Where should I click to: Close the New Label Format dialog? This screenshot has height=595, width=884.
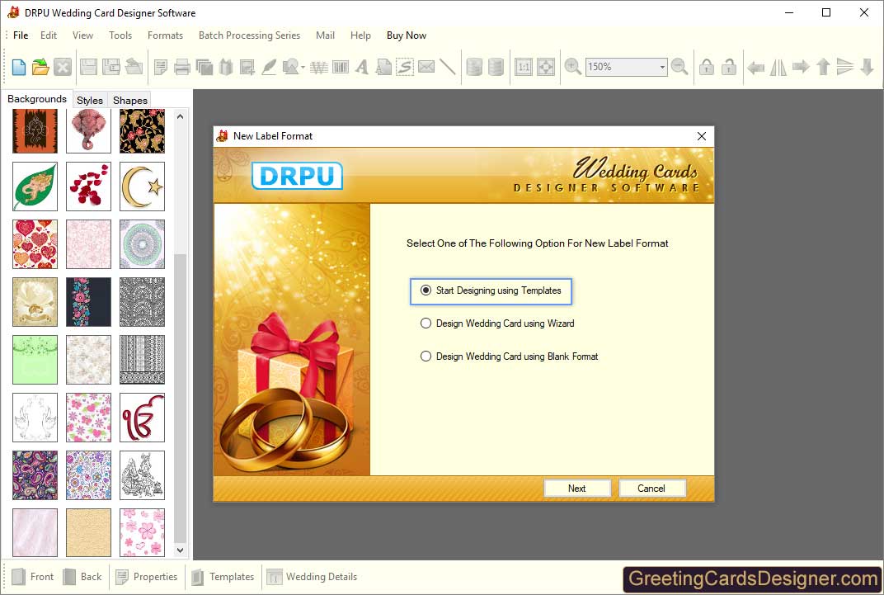[701, 136]
